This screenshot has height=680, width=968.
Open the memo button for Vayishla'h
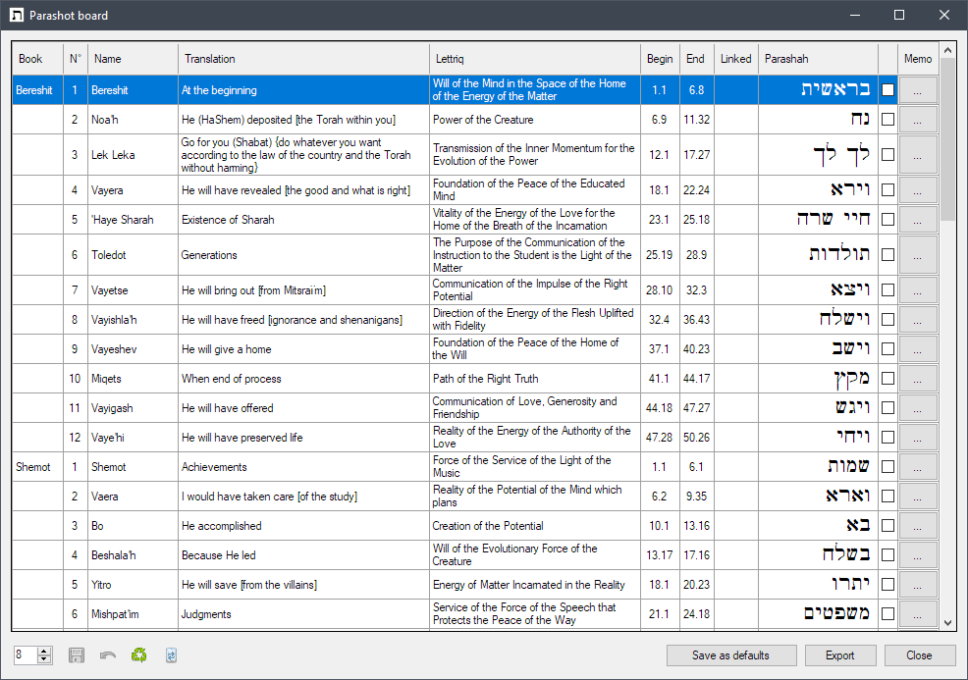point(917,320)
